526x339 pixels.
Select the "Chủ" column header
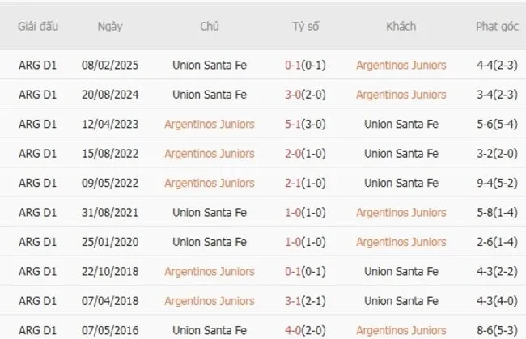pos(209,27)
